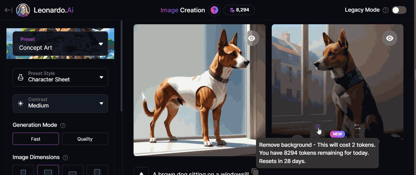This screenshot has width=416, height=175.
Task: Click the back arrow collapse icon at top left
Action: pyautogui.click(x=8, y=10)
